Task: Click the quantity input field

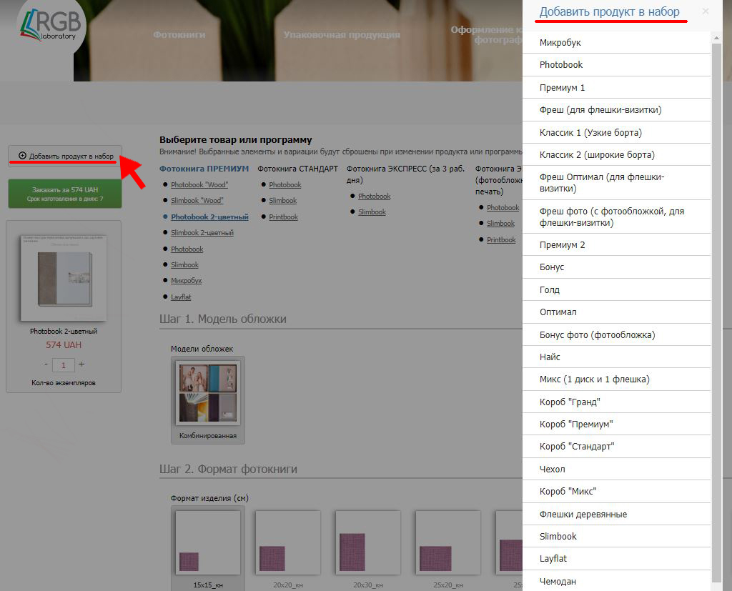Action: (64, 365)
